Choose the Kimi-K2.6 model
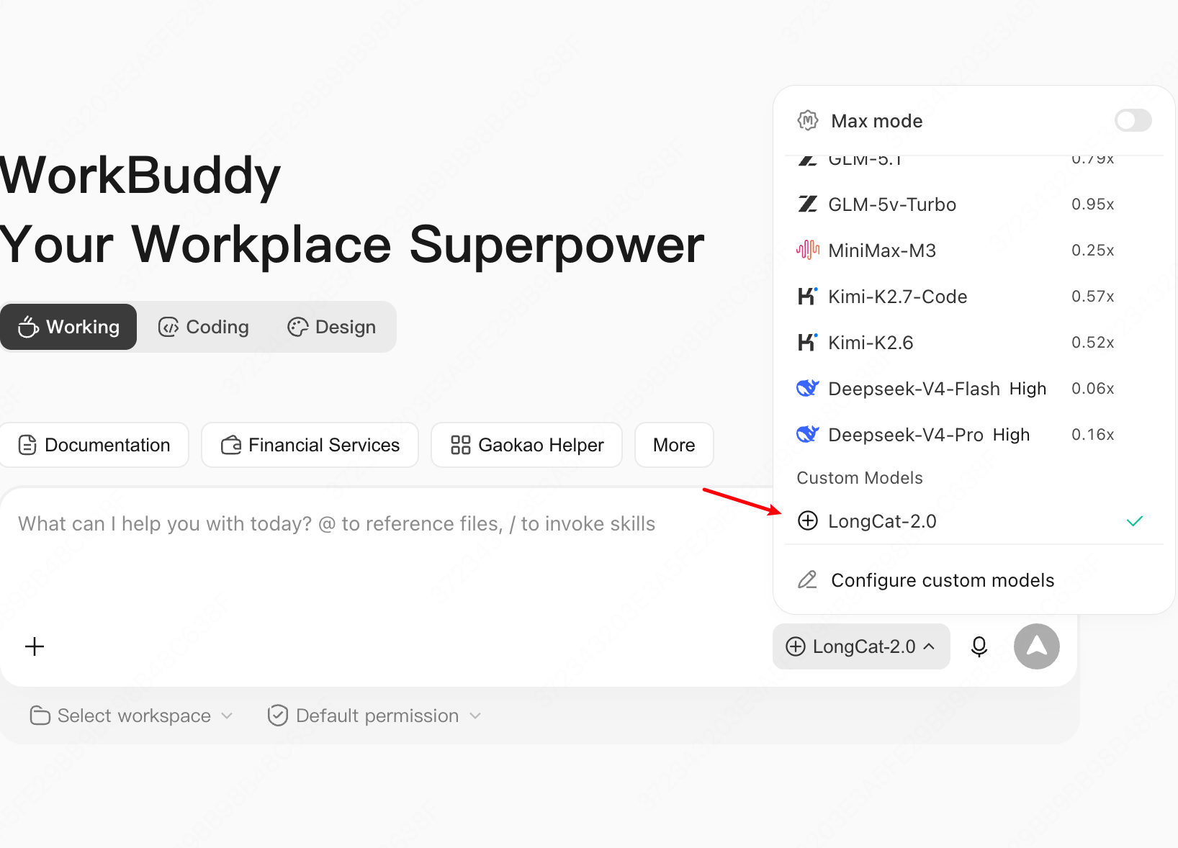1178x848 pixels. [x=974, y=343]
